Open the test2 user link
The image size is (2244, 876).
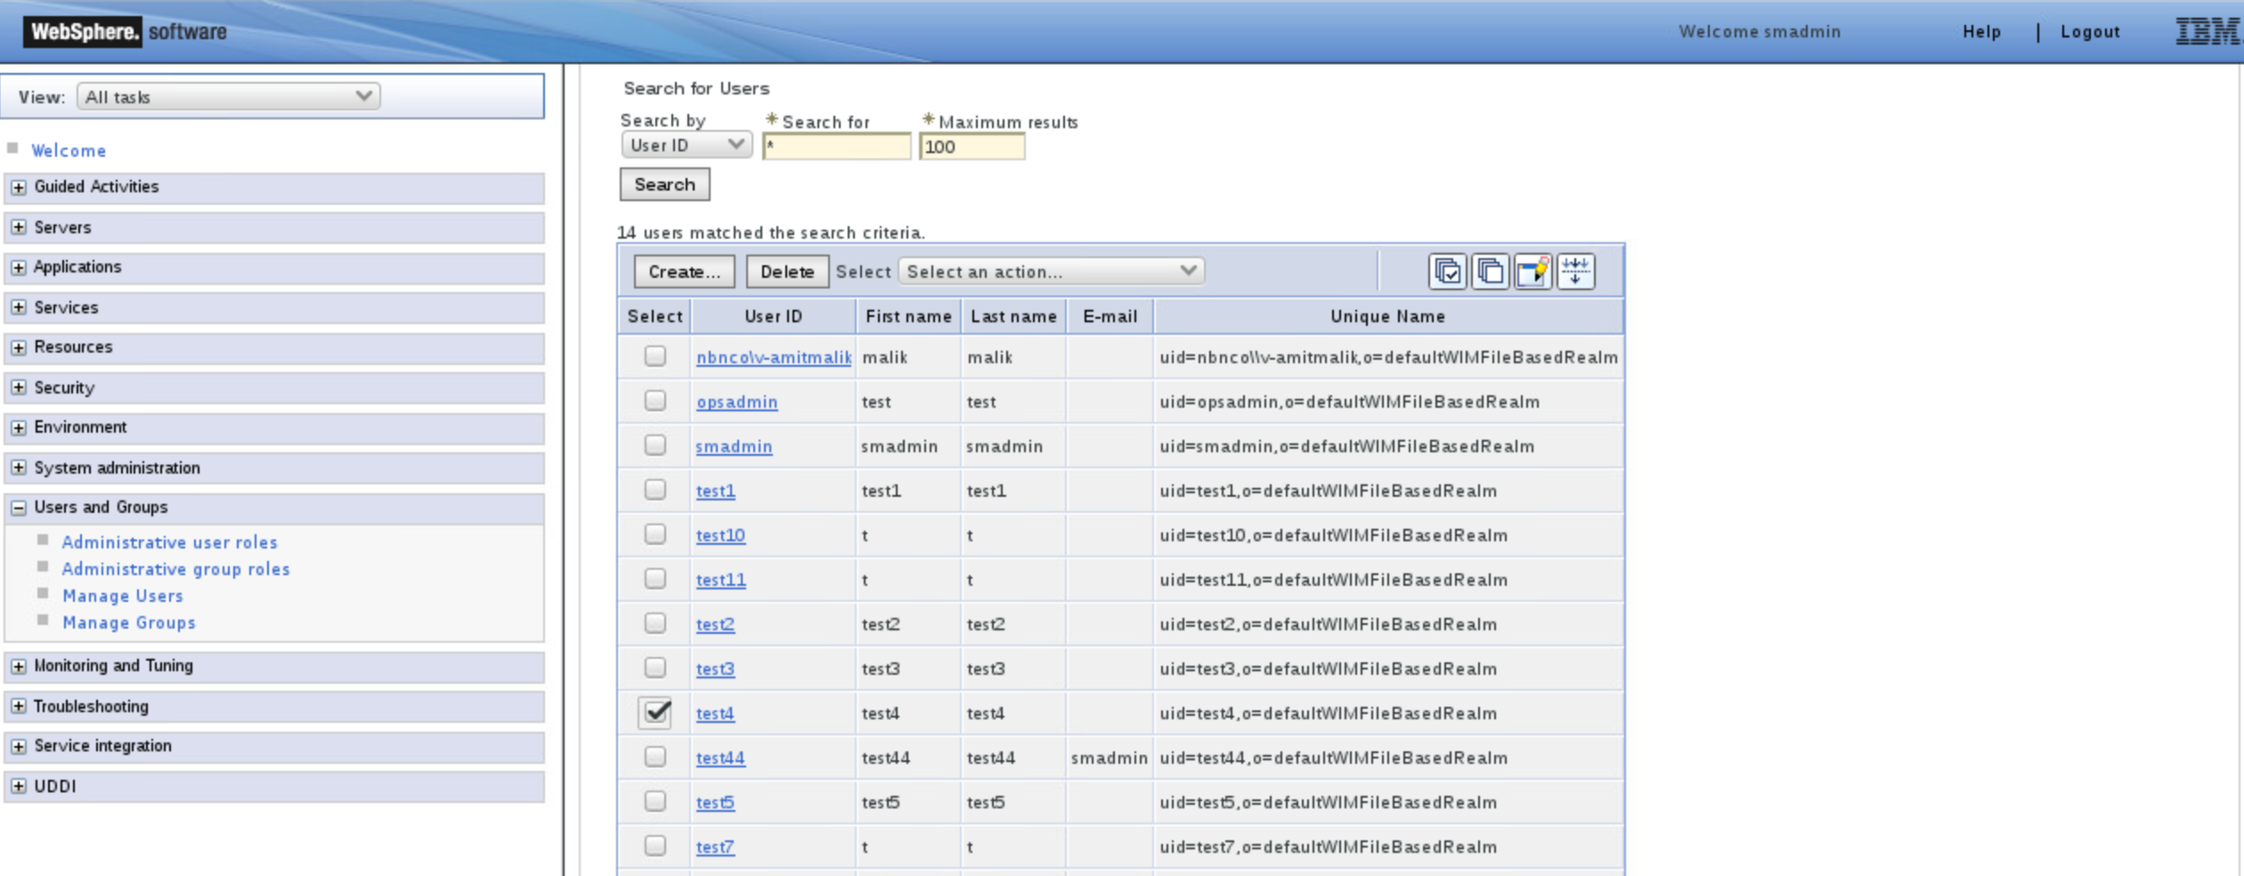click(x=715, y=624)
